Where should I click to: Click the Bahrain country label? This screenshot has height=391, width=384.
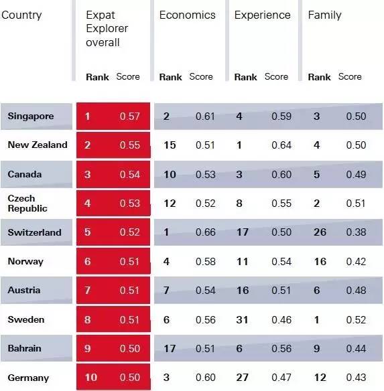pos(25,348)
